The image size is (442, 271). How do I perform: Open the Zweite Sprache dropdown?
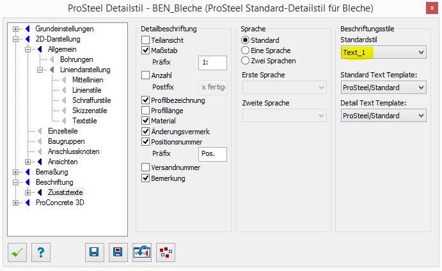click(285, 116)
